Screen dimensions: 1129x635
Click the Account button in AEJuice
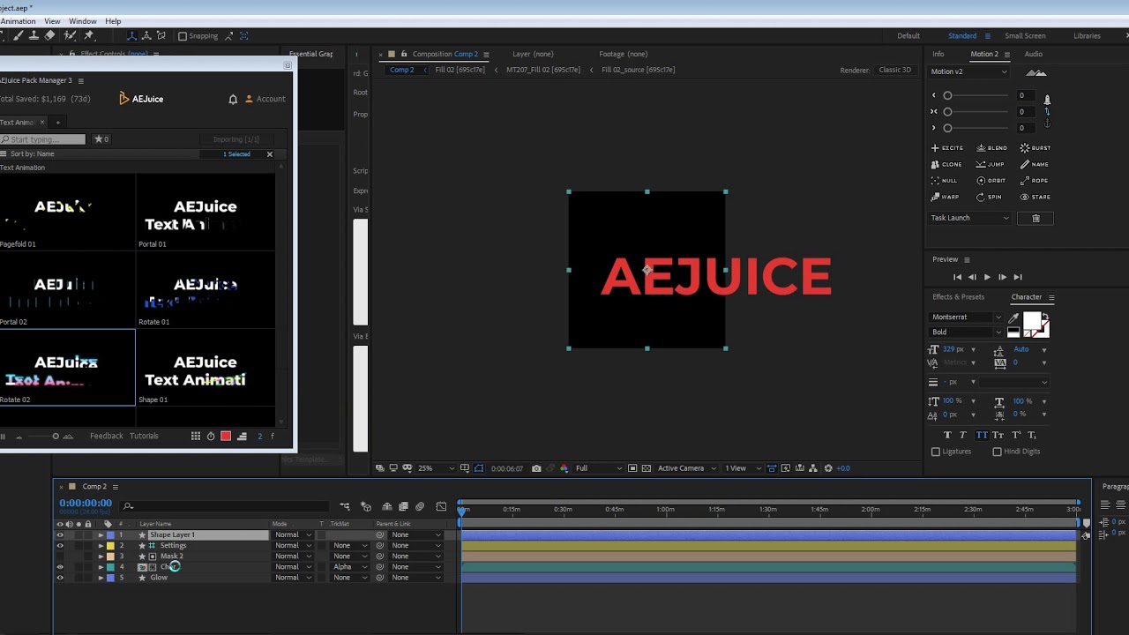tap(265, 100)
